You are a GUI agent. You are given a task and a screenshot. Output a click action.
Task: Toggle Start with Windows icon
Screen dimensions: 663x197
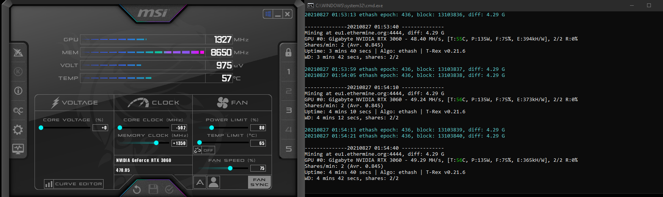[x=268, y=14]
